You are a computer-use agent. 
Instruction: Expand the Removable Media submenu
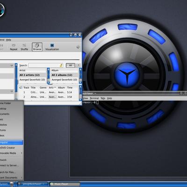[x=12, y=153]
